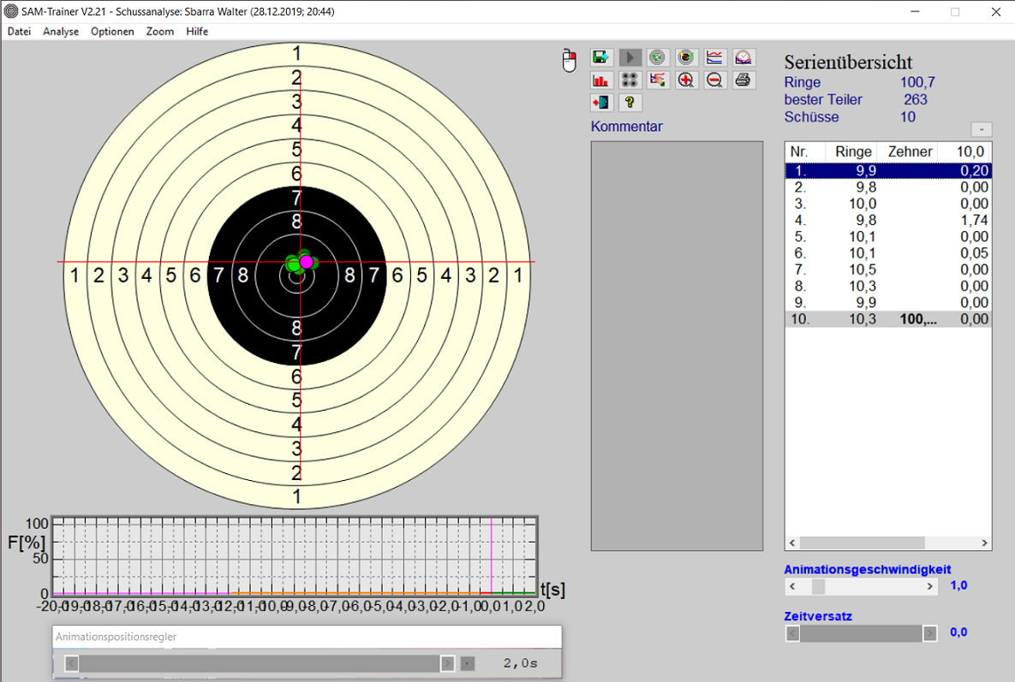1015x682 pixels.
Task: Select shot 4 with 9,8 rings
Action: point(887,220)
